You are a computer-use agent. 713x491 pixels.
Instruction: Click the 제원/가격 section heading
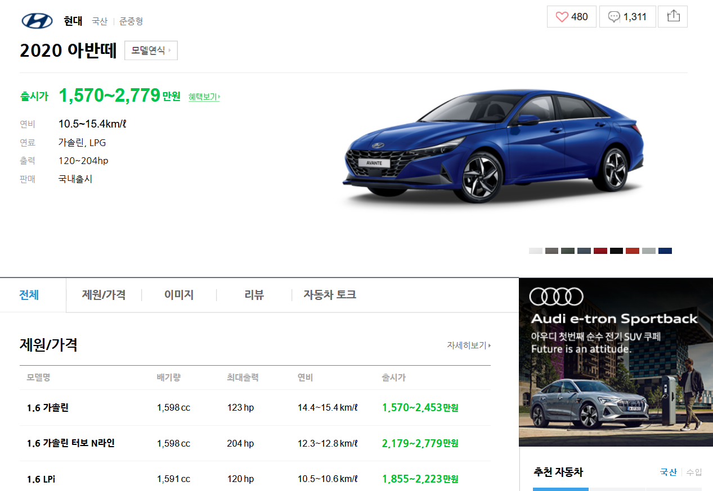coord(48,344)
